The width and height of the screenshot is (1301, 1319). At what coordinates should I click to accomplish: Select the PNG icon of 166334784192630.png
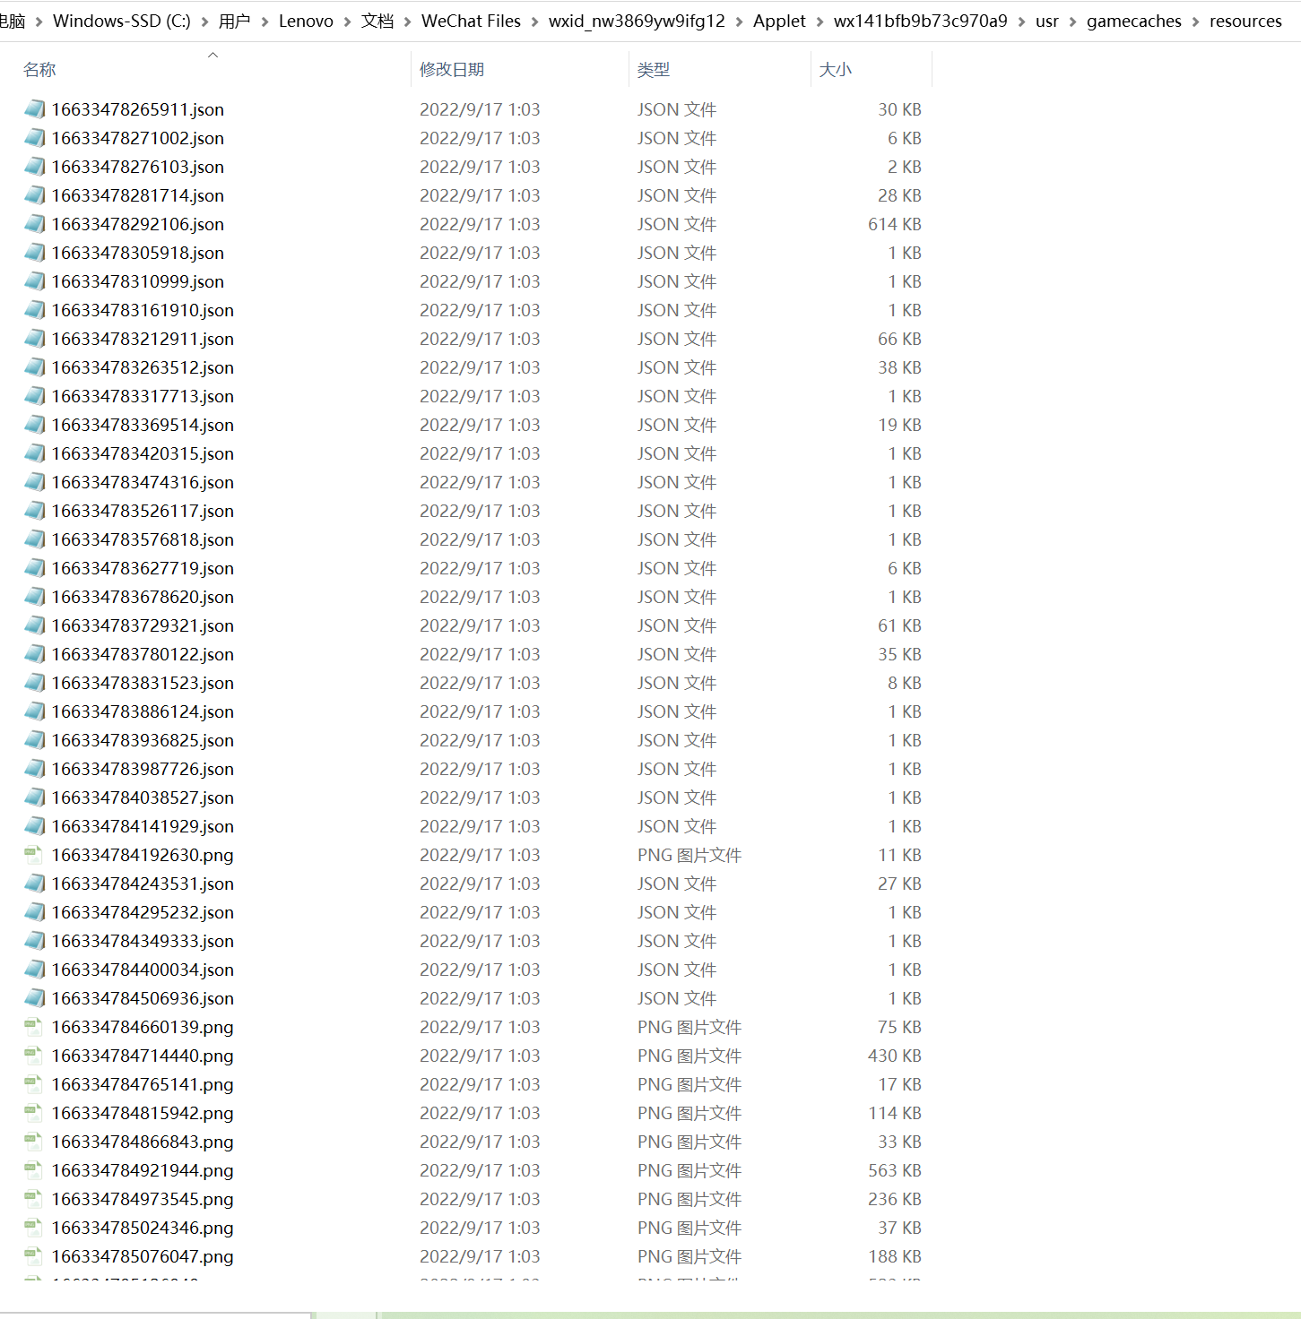[34, 855]
